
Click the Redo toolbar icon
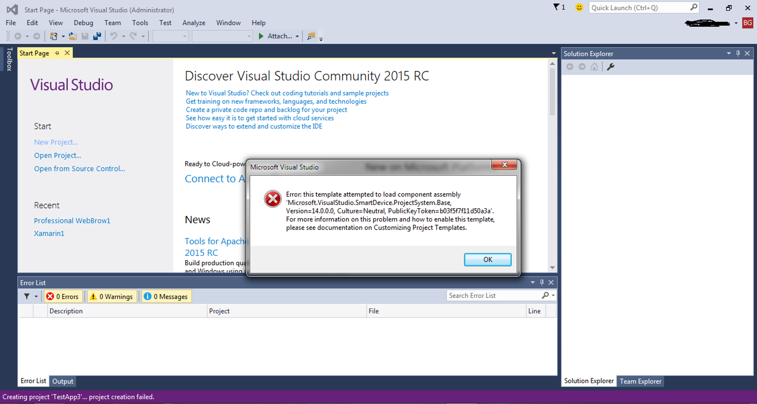point(133,36)
